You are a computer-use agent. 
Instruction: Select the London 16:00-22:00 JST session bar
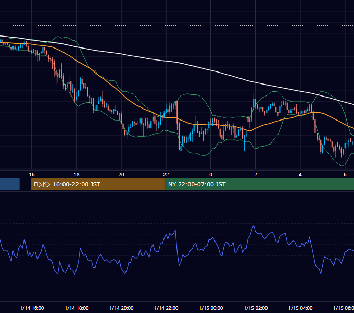[x=98, y=184]
